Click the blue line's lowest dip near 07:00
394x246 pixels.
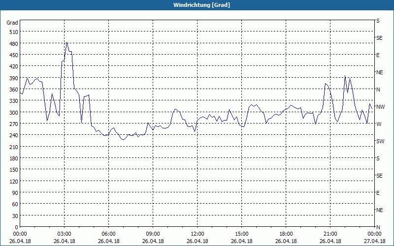tap(123, 140)
